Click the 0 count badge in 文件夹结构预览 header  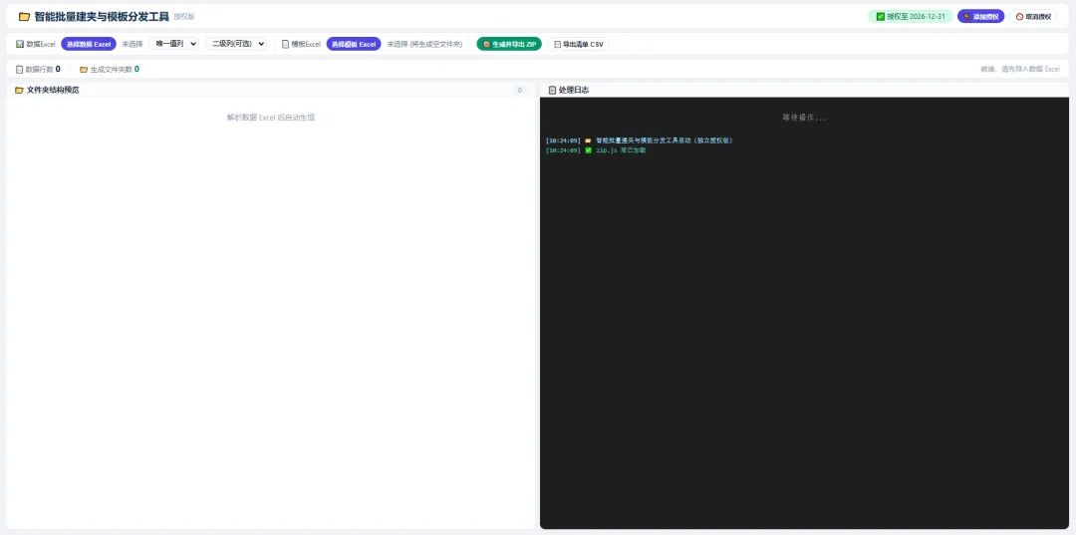pyautogui.click(x=519, y=90)
